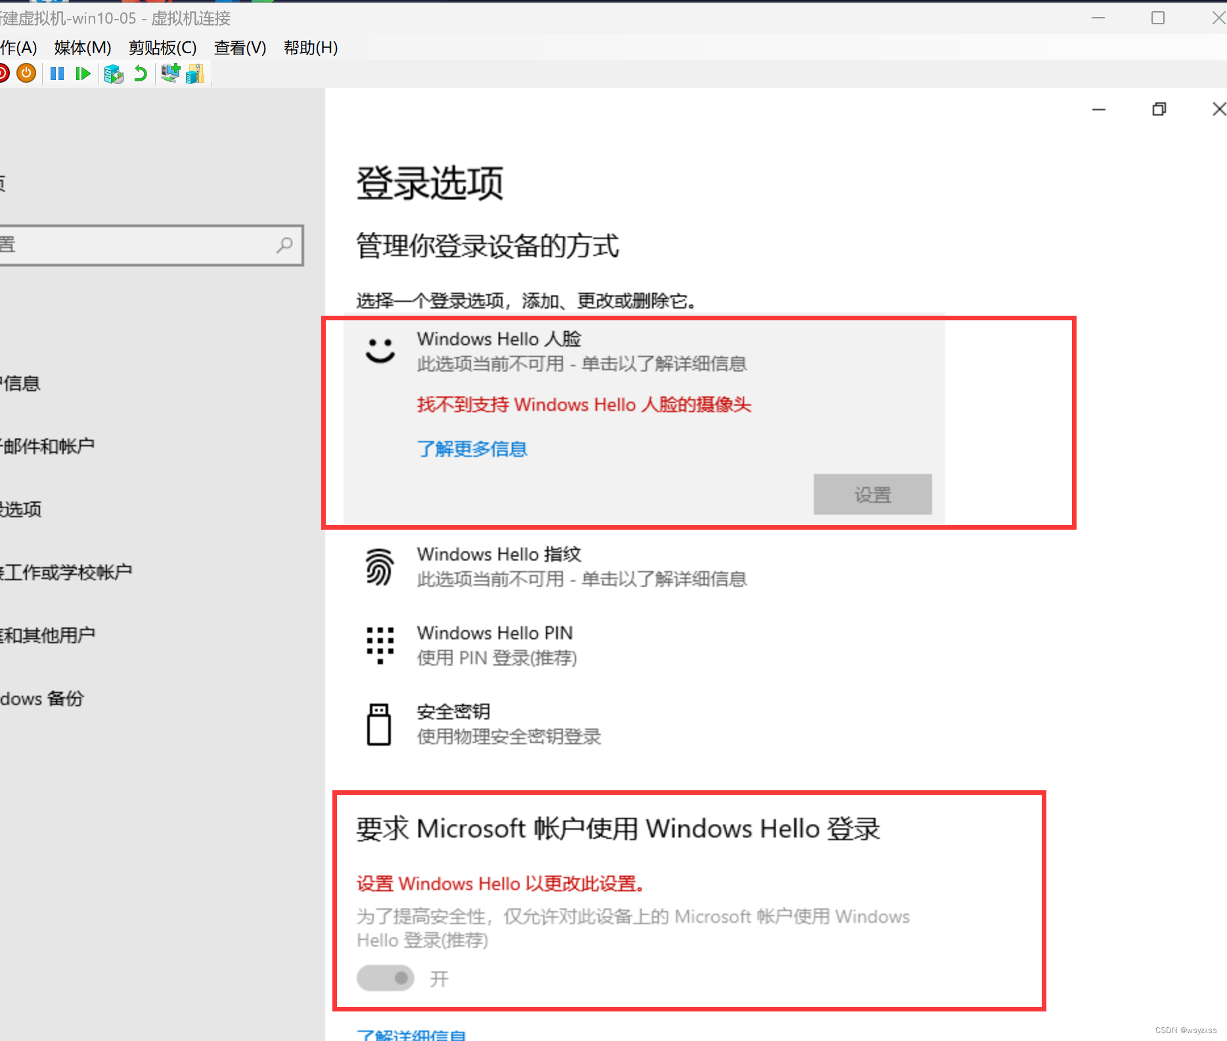Maximize the 虚拟机连接 outer window

pyautogui.click(x=1158, y=18)
